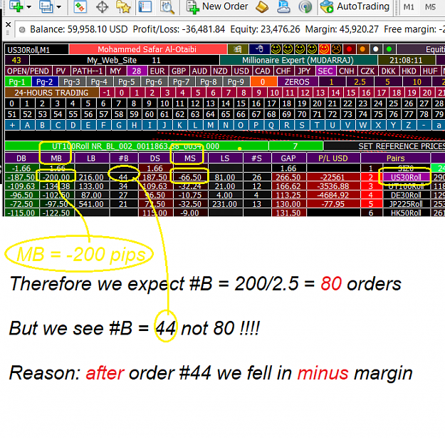Click the P/L USD column header
Viewport: 445px width, 438px height.
333,158
